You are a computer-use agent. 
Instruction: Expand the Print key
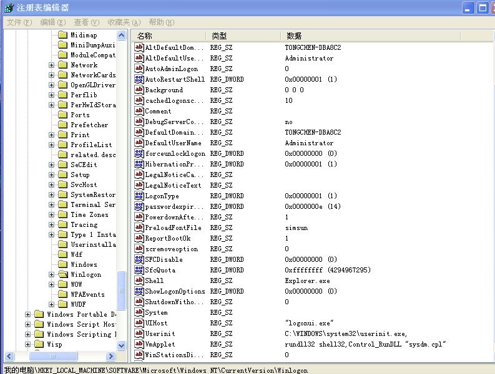tap(51, 135)
